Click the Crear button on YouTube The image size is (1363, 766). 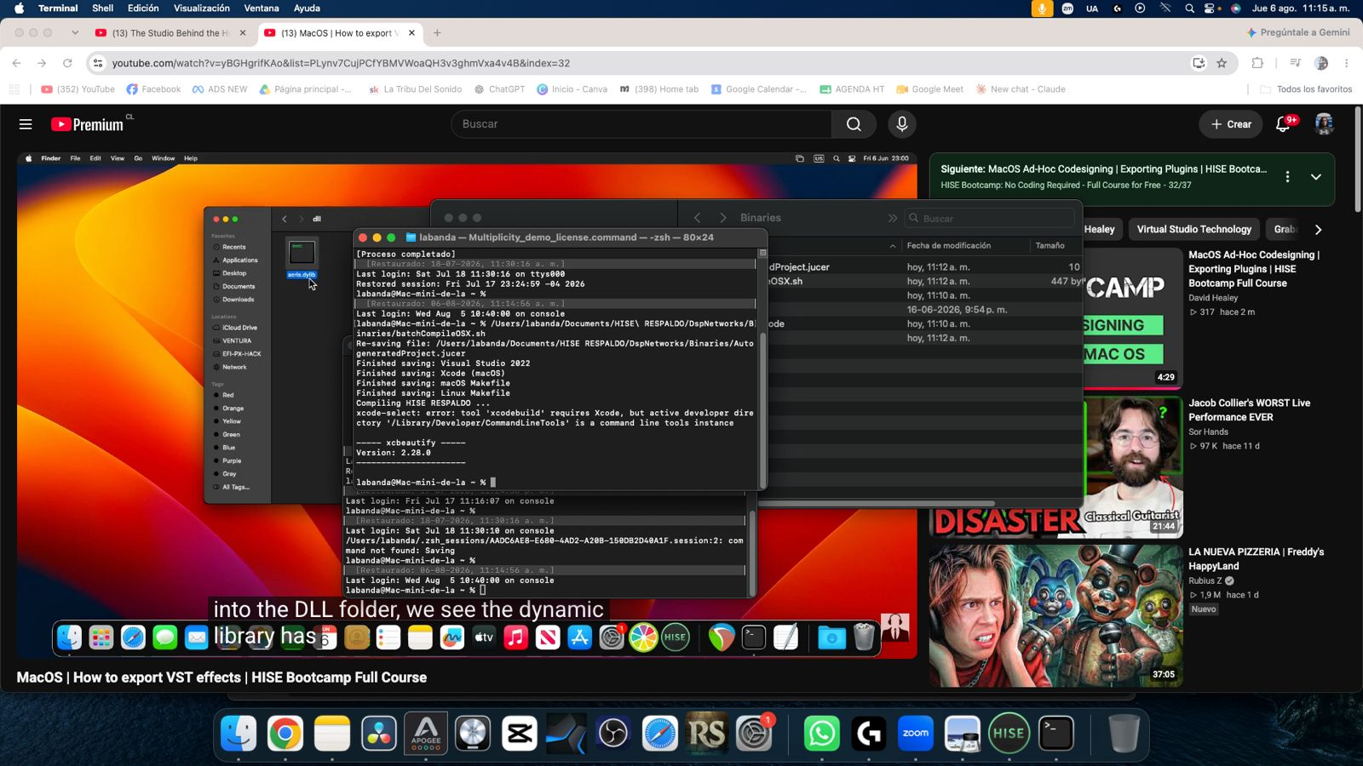click(x=1231, y=124)
